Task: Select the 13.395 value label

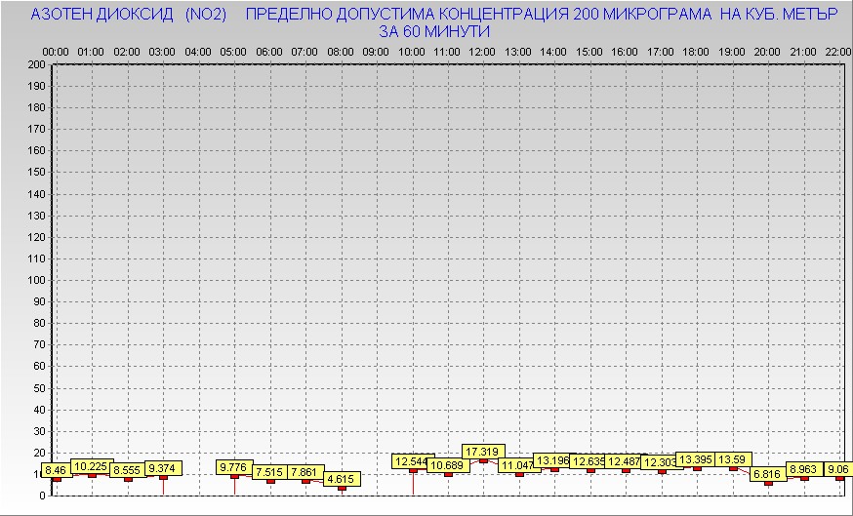Action: point(696,459)
